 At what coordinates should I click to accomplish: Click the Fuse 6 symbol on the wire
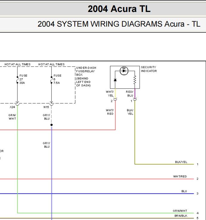[51, 80]
